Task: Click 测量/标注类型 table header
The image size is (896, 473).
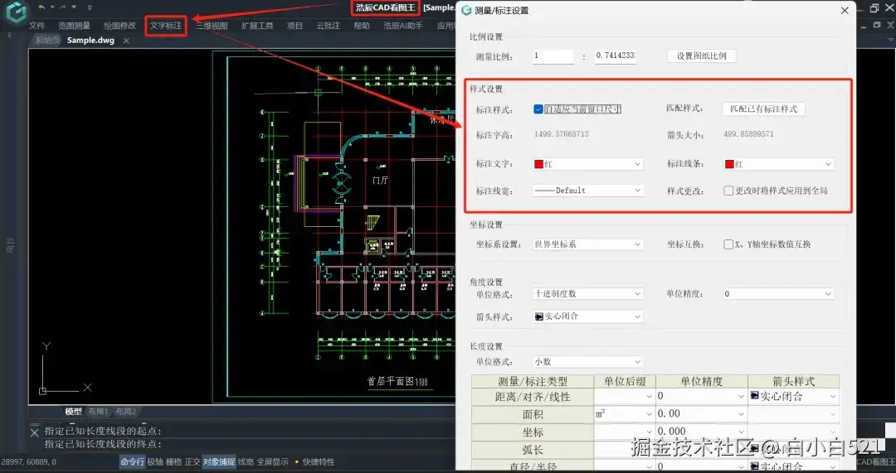Action: tap(533, 381)
